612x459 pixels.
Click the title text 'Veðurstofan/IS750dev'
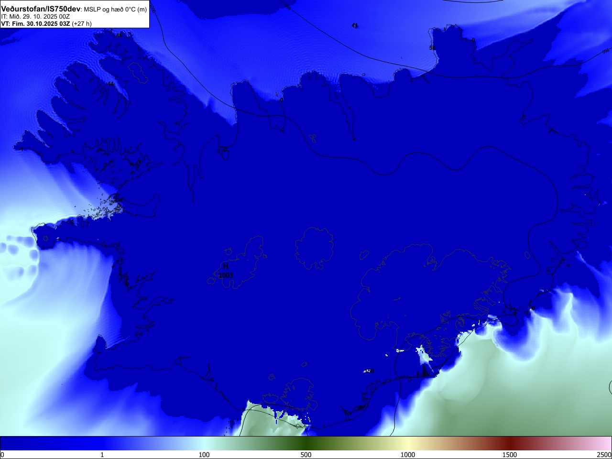tap(41, 9)
